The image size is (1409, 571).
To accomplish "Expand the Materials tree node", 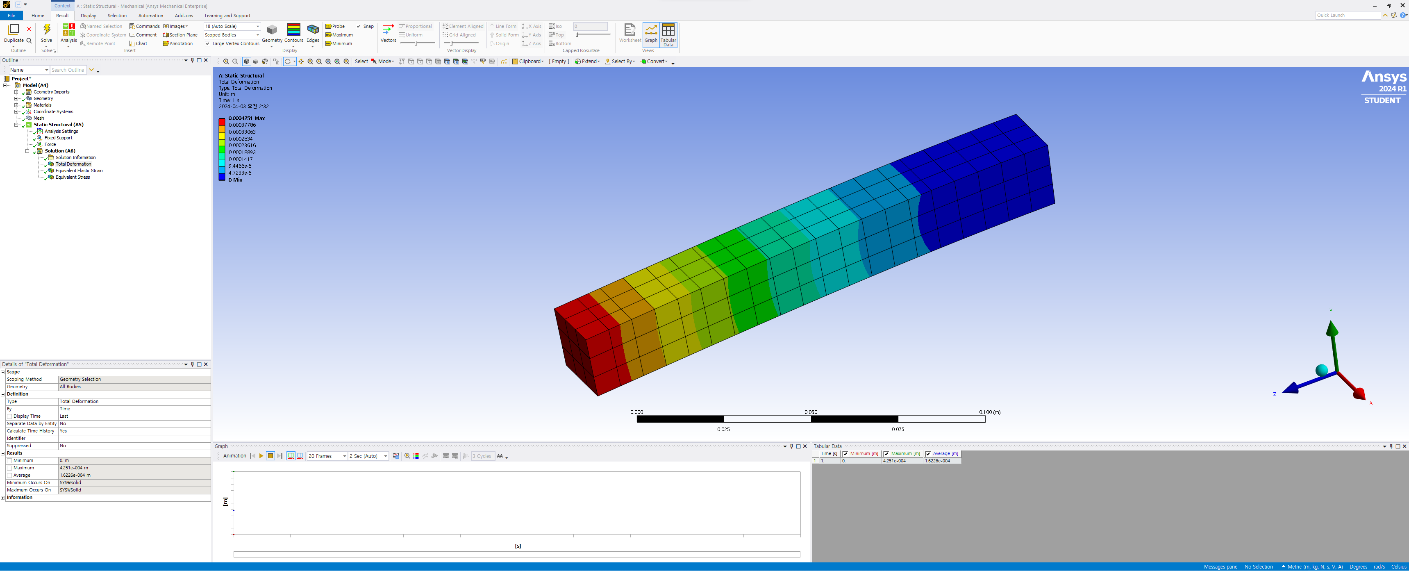I will 16,105.
